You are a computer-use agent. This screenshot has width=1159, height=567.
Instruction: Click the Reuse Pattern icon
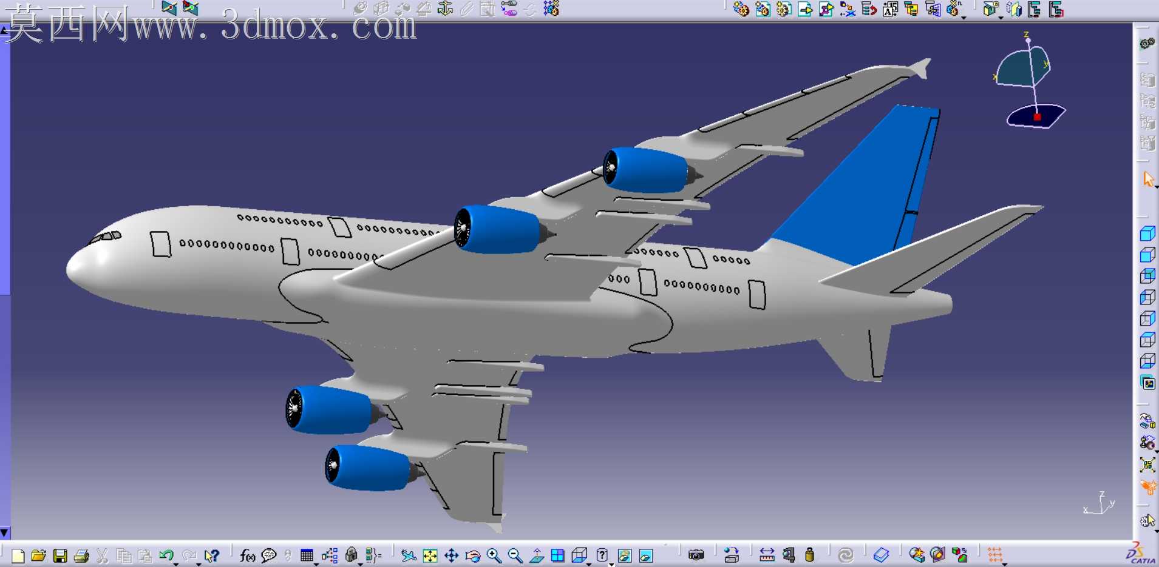pyautogui.click(x=551, y=8)
